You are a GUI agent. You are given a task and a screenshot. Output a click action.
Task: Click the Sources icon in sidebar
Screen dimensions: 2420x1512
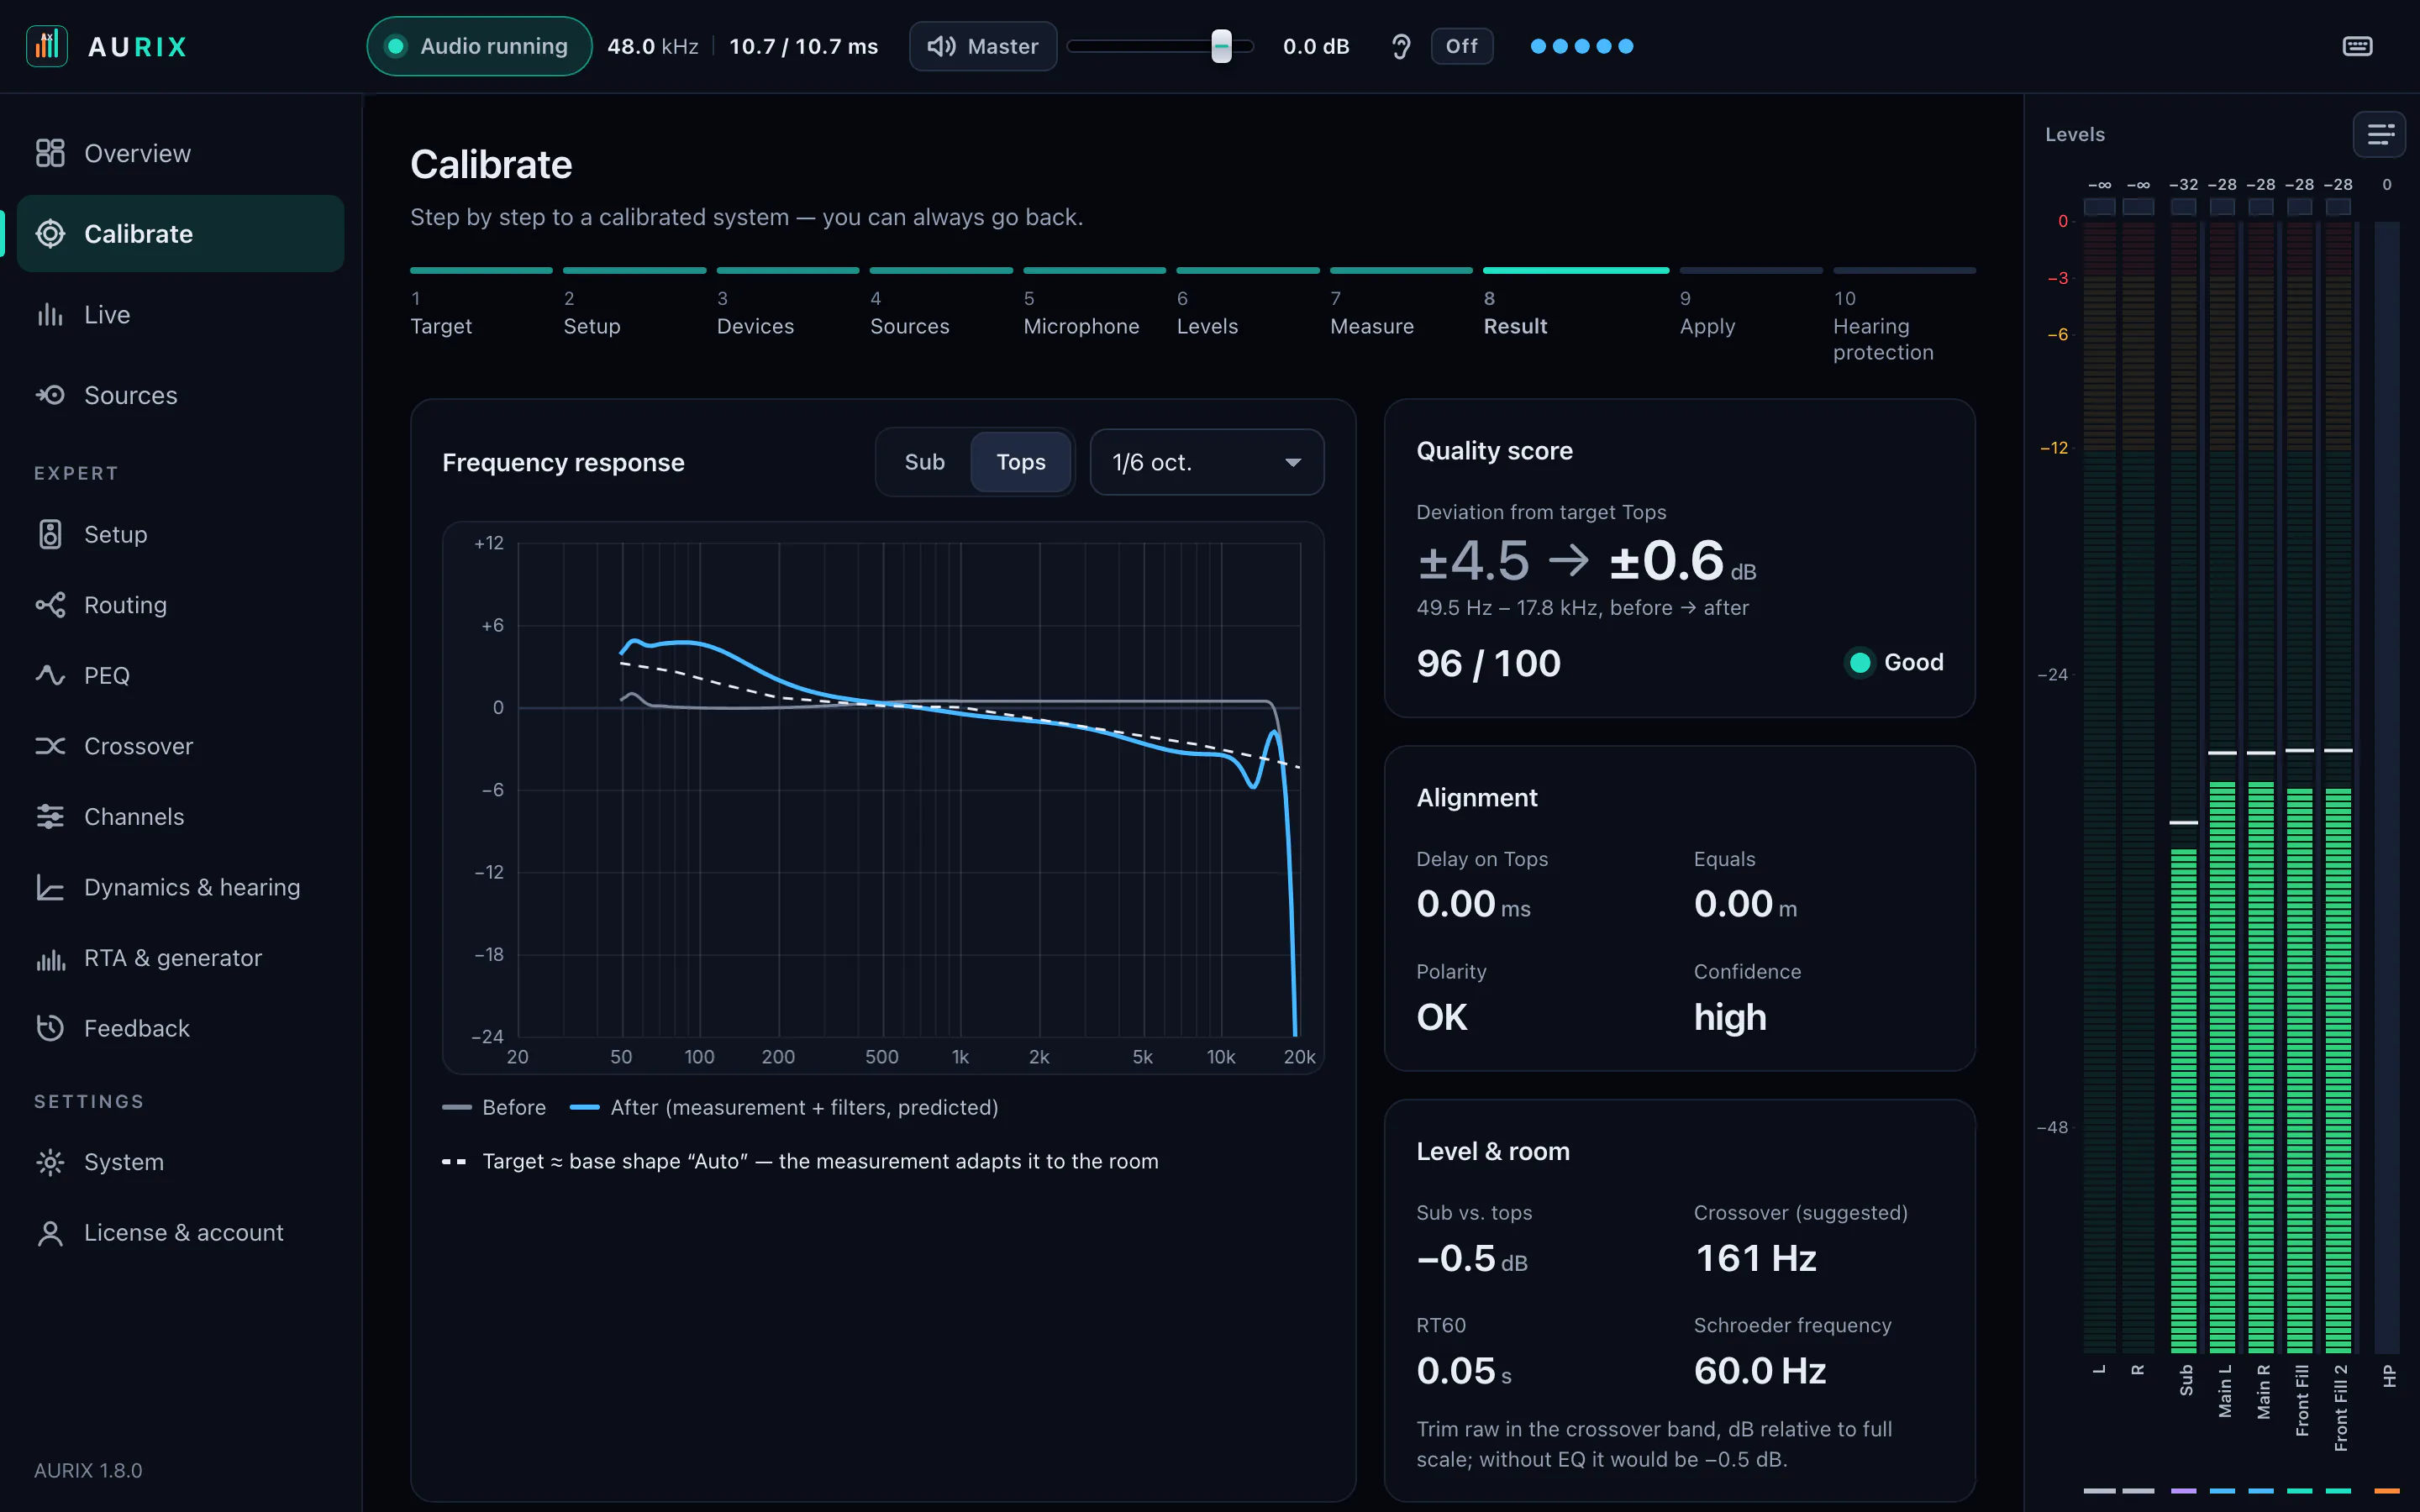[50, 395]
